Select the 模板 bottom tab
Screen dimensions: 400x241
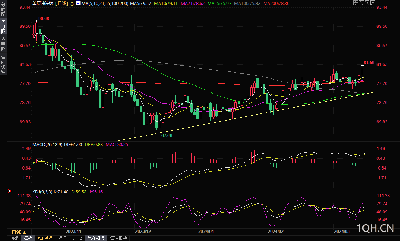[28, 238]
